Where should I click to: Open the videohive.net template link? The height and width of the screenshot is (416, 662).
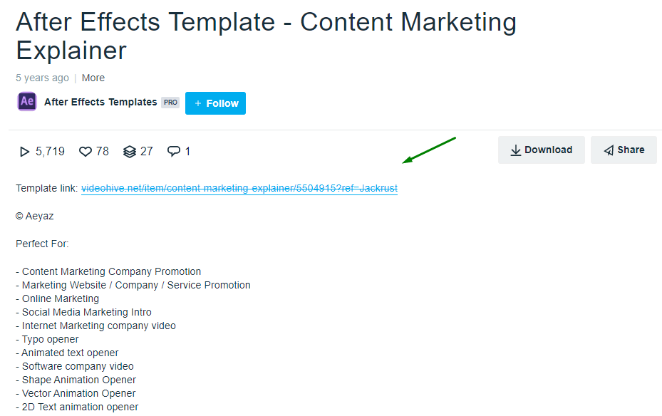pyautogui.click(x=239, y=189)
